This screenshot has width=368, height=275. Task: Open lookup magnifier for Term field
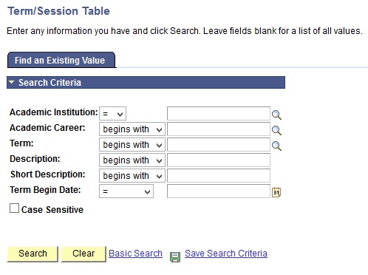(x=276, y=146)
